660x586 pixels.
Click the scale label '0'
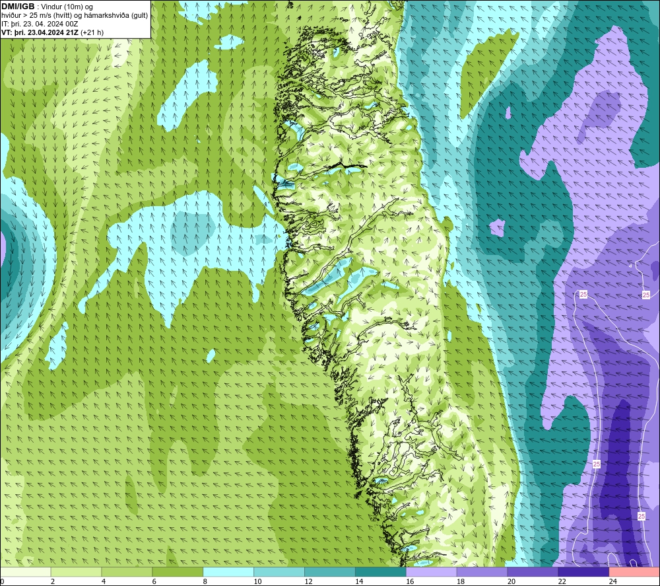click(2, 581)
